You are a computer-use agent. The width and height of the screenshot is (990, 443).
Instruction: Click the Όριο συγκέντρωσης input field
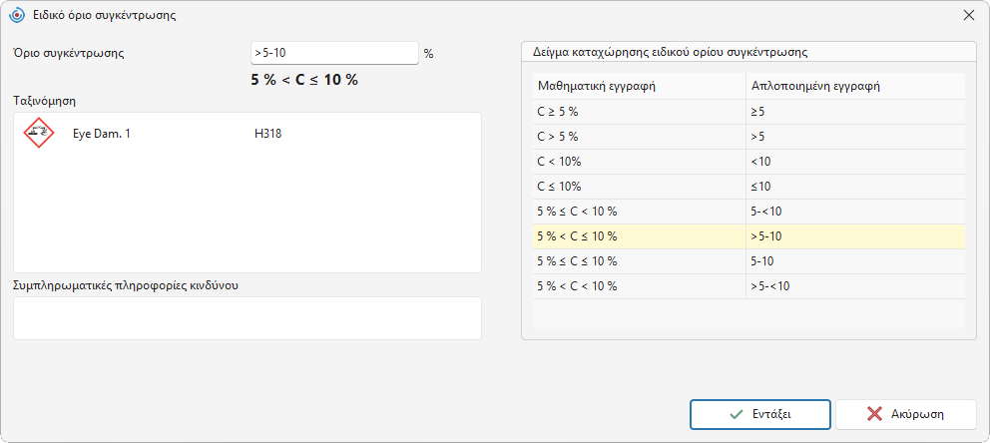point(334,53)
